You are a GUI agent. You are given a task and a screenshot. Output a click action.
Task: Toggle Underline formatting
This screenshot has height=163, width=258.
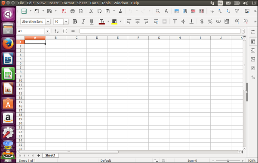[92, 22]
